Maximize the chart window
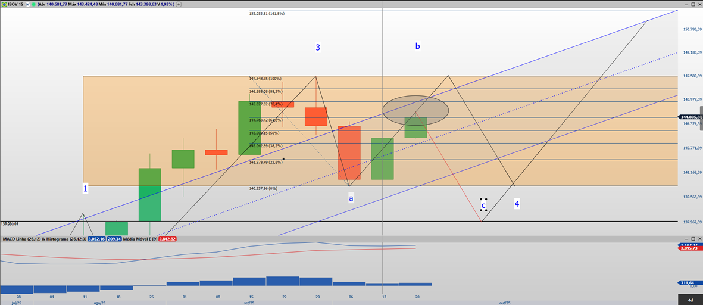The width and height of the screenshot is (703, 305). point(692,4)
